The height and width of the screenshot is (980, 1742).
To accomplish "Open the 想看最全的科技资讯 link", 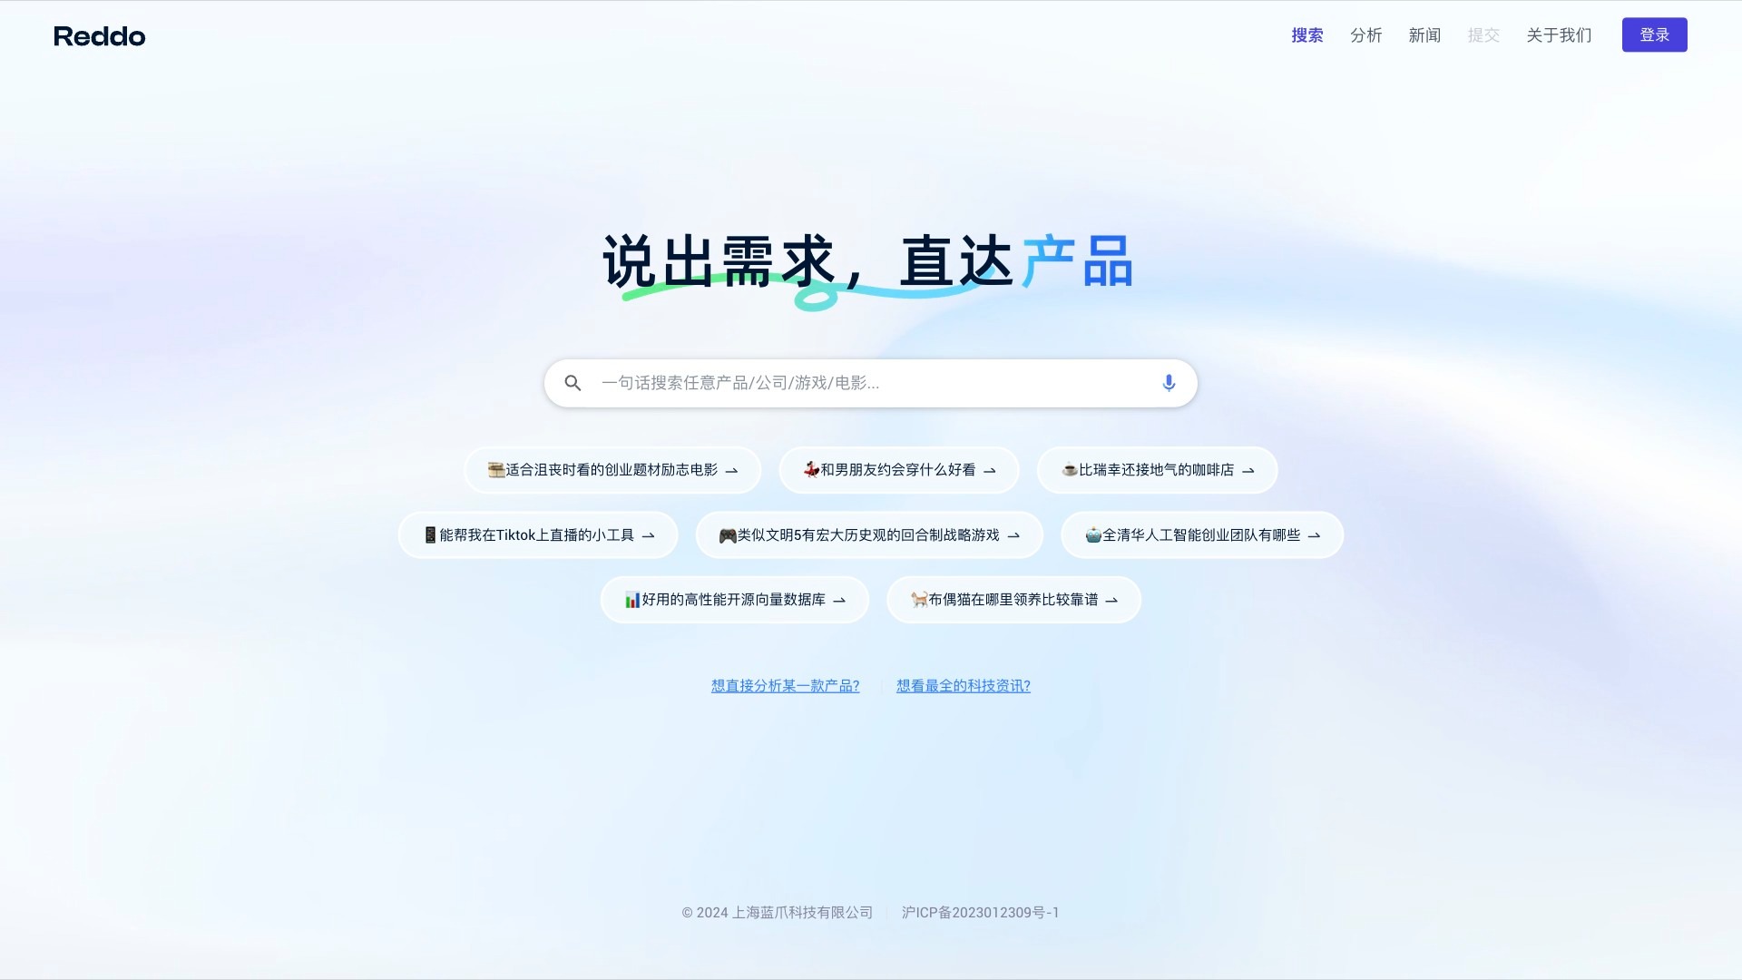I will [963, 686].
